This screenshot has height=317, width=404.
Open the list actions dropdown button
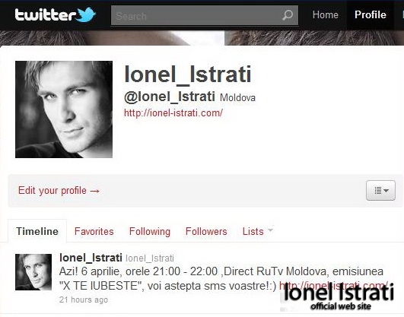[x=380, y=190]
